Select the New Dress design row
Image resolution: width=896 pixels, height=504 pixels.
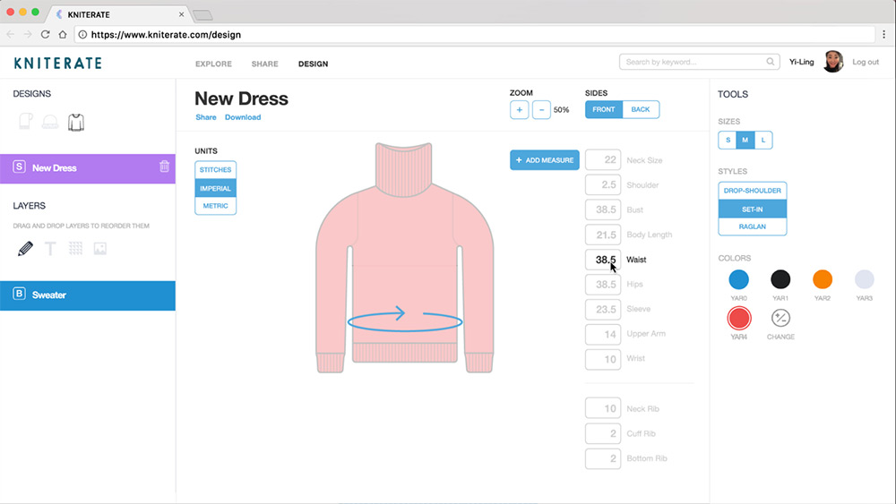tap(88, 168)
